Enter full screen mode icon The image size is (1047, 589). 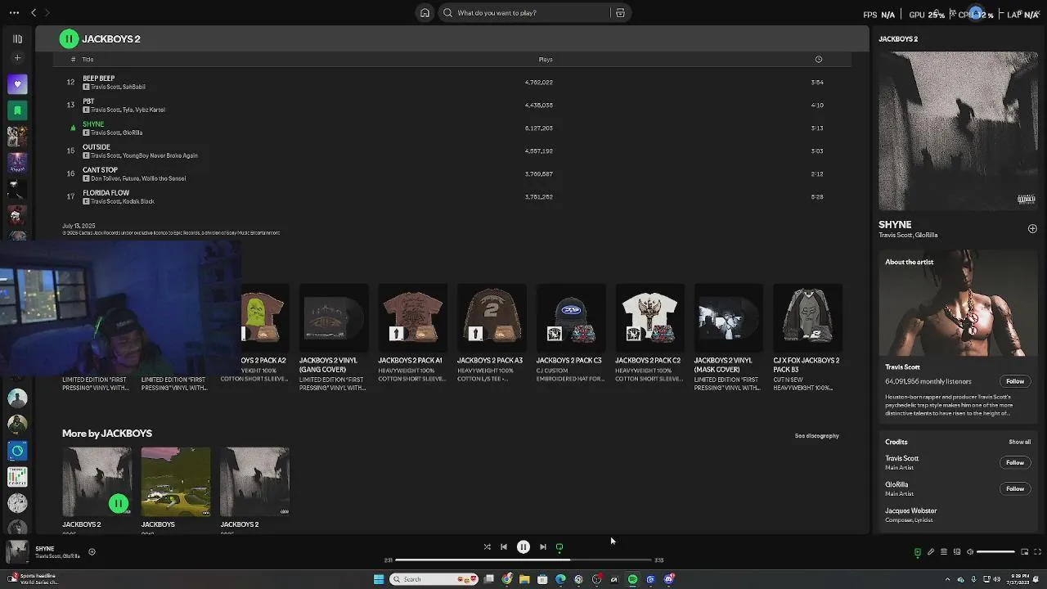[1037, 551]
